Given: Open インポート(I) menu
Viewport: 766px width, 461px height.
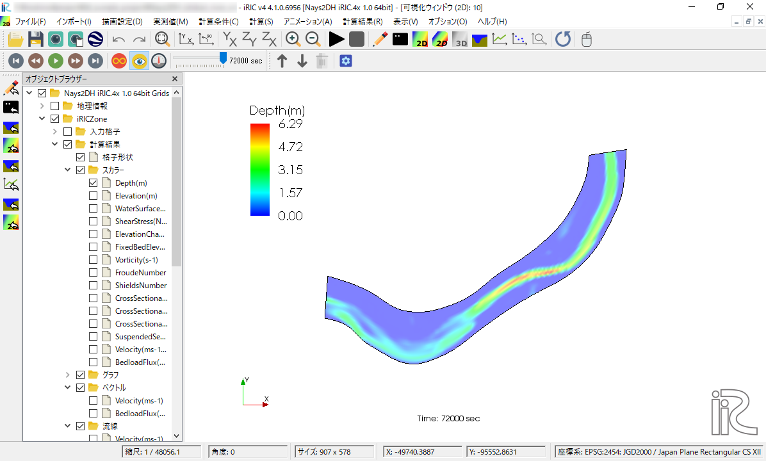Looking at the screenshot, I should 74,22.
